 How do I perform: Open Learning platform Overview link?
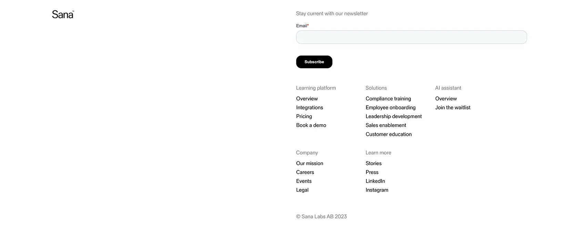coord(307,99)
